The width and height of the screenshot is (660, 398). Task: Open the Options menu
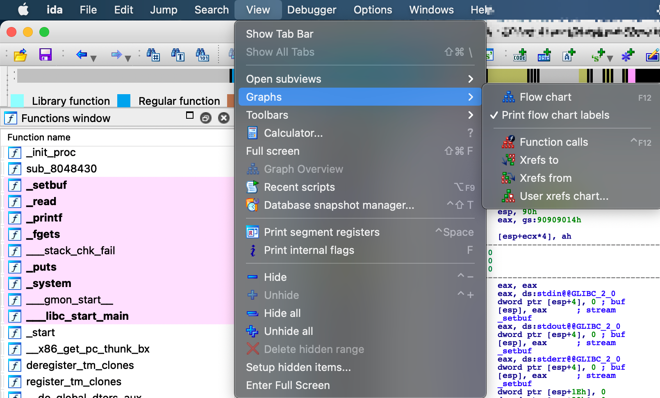pos(373,9)
